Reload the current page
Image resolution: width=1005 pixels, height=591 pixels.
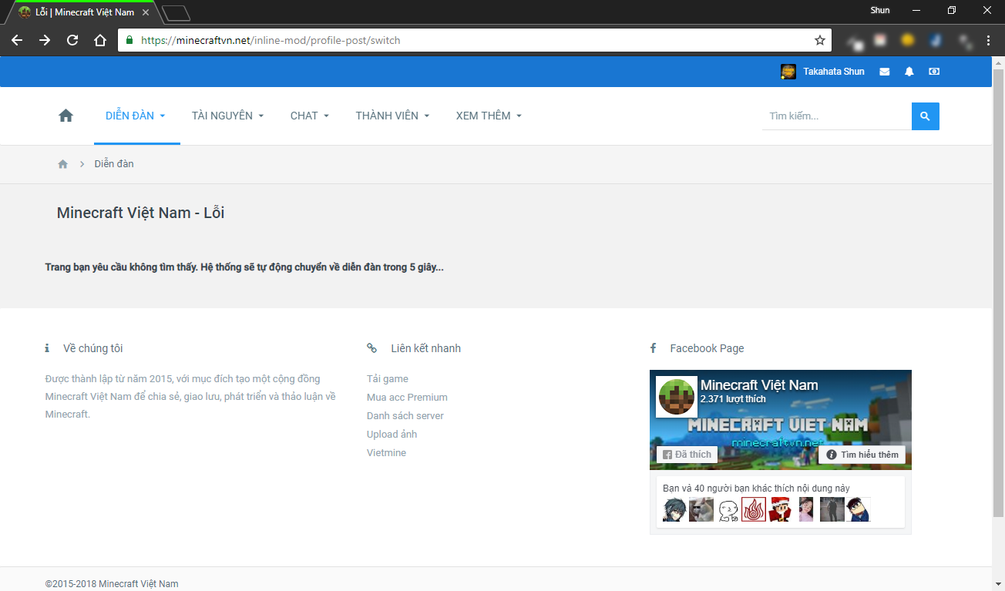tap(72, 40)
